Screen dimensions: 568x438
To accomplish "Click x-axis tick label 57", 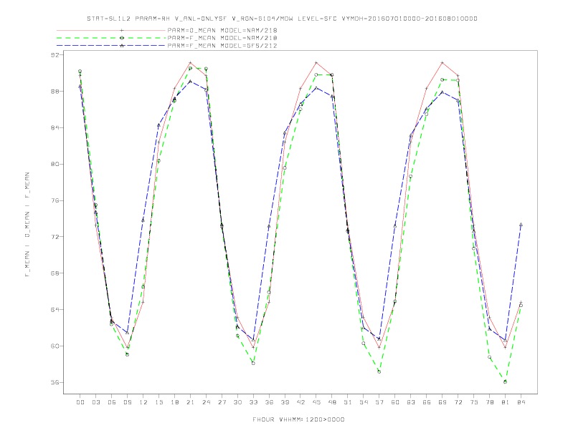I will pyautogui.click(x=379, y=402).
